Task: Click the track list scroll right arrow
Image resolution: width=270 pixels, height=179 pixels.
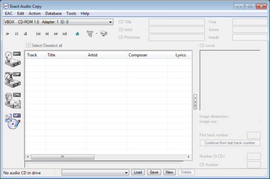Action: [x=189, y=157]
